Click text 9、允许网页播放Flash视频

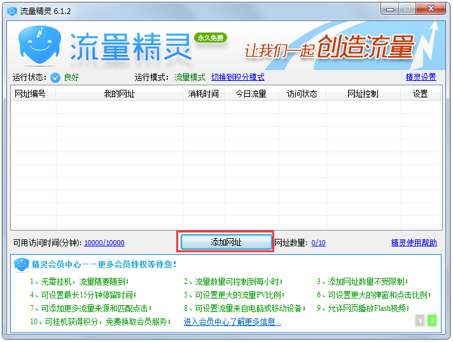point(363,308)
